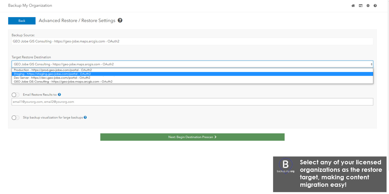Image resolution: width=389 pixels, height=194 pixels.
Task: Click the Backup My Org logo
Action: click(286, 166)
